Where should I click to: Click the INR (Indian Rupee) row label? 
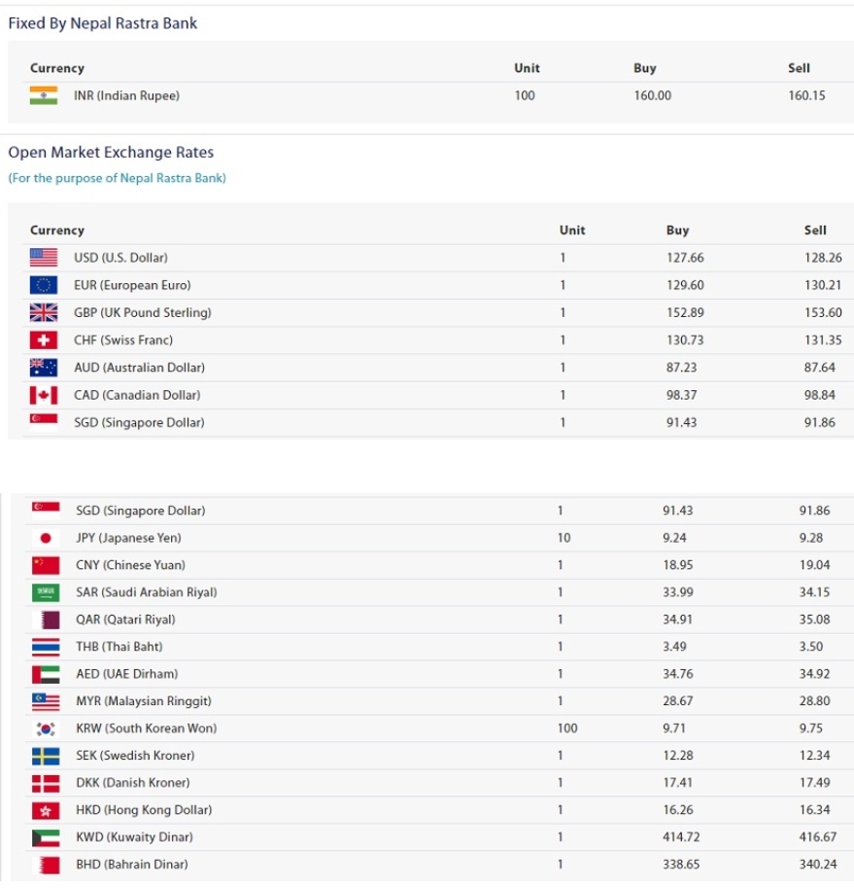coord(126,95)
